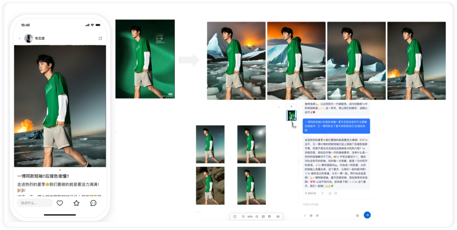Give the AI reply a thumbs down
457x230 pixels.
point(336,193)
